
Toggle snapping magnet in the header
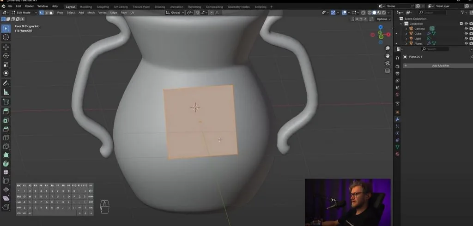coord(198,12)
